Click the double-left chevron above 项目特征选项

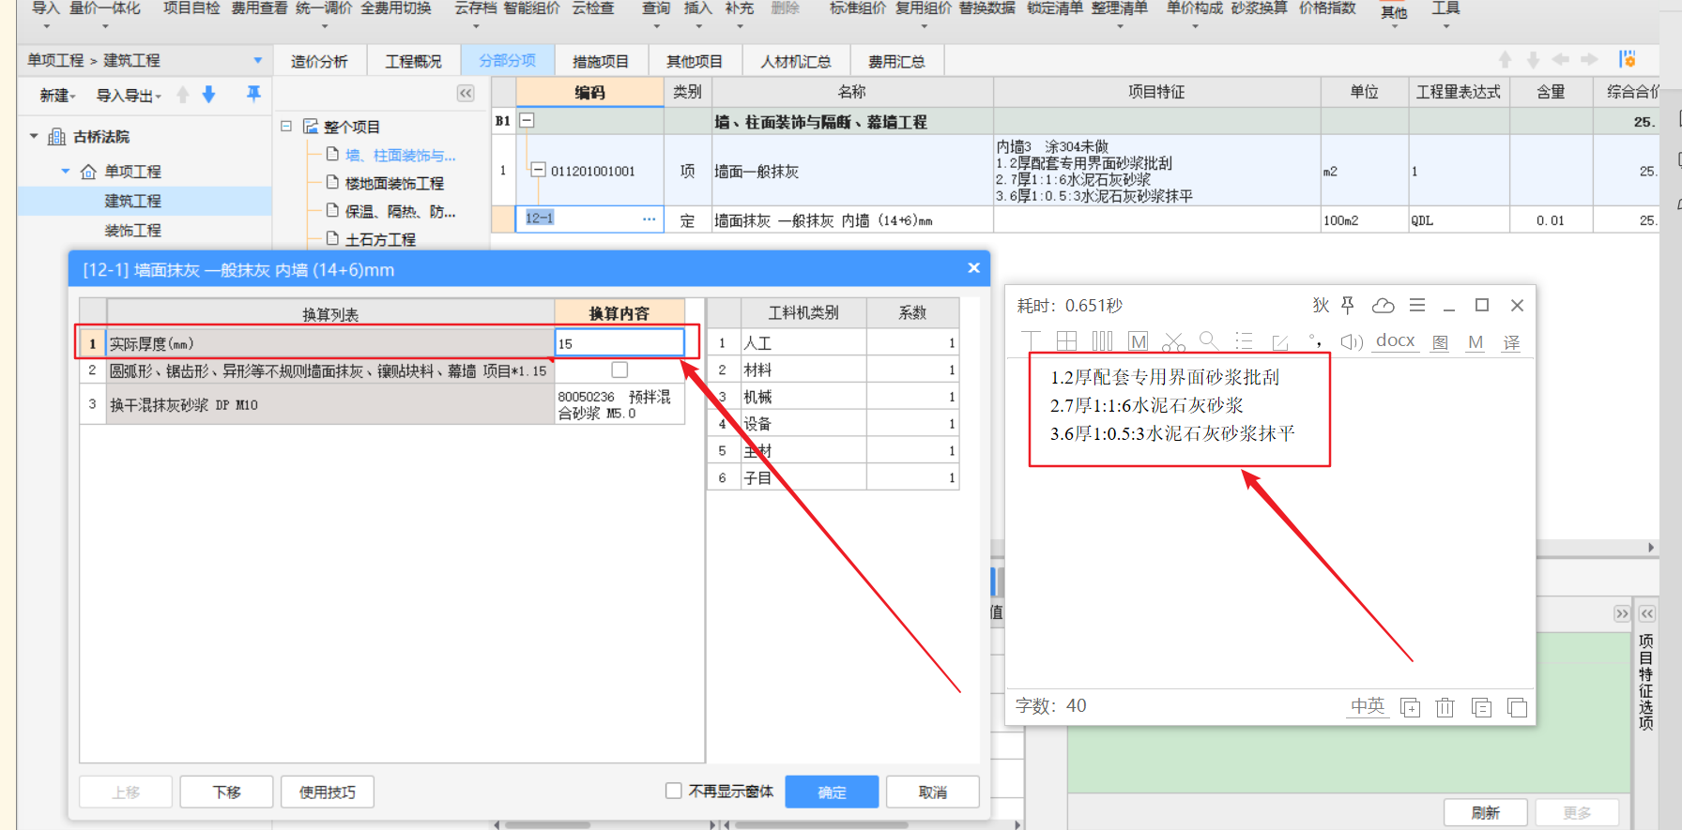[1647, 613]
